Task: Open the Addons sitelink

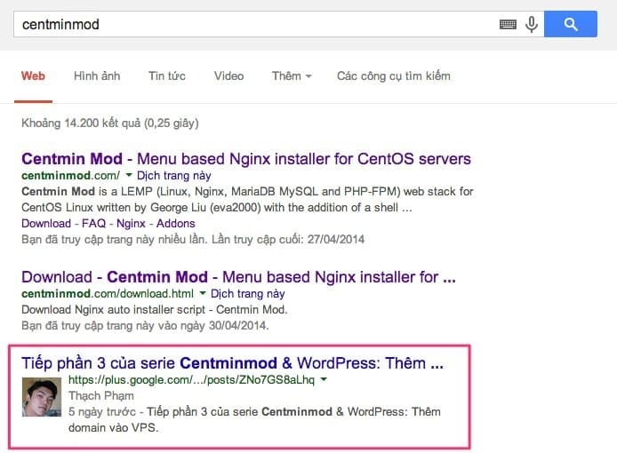Action: [175, 223]
